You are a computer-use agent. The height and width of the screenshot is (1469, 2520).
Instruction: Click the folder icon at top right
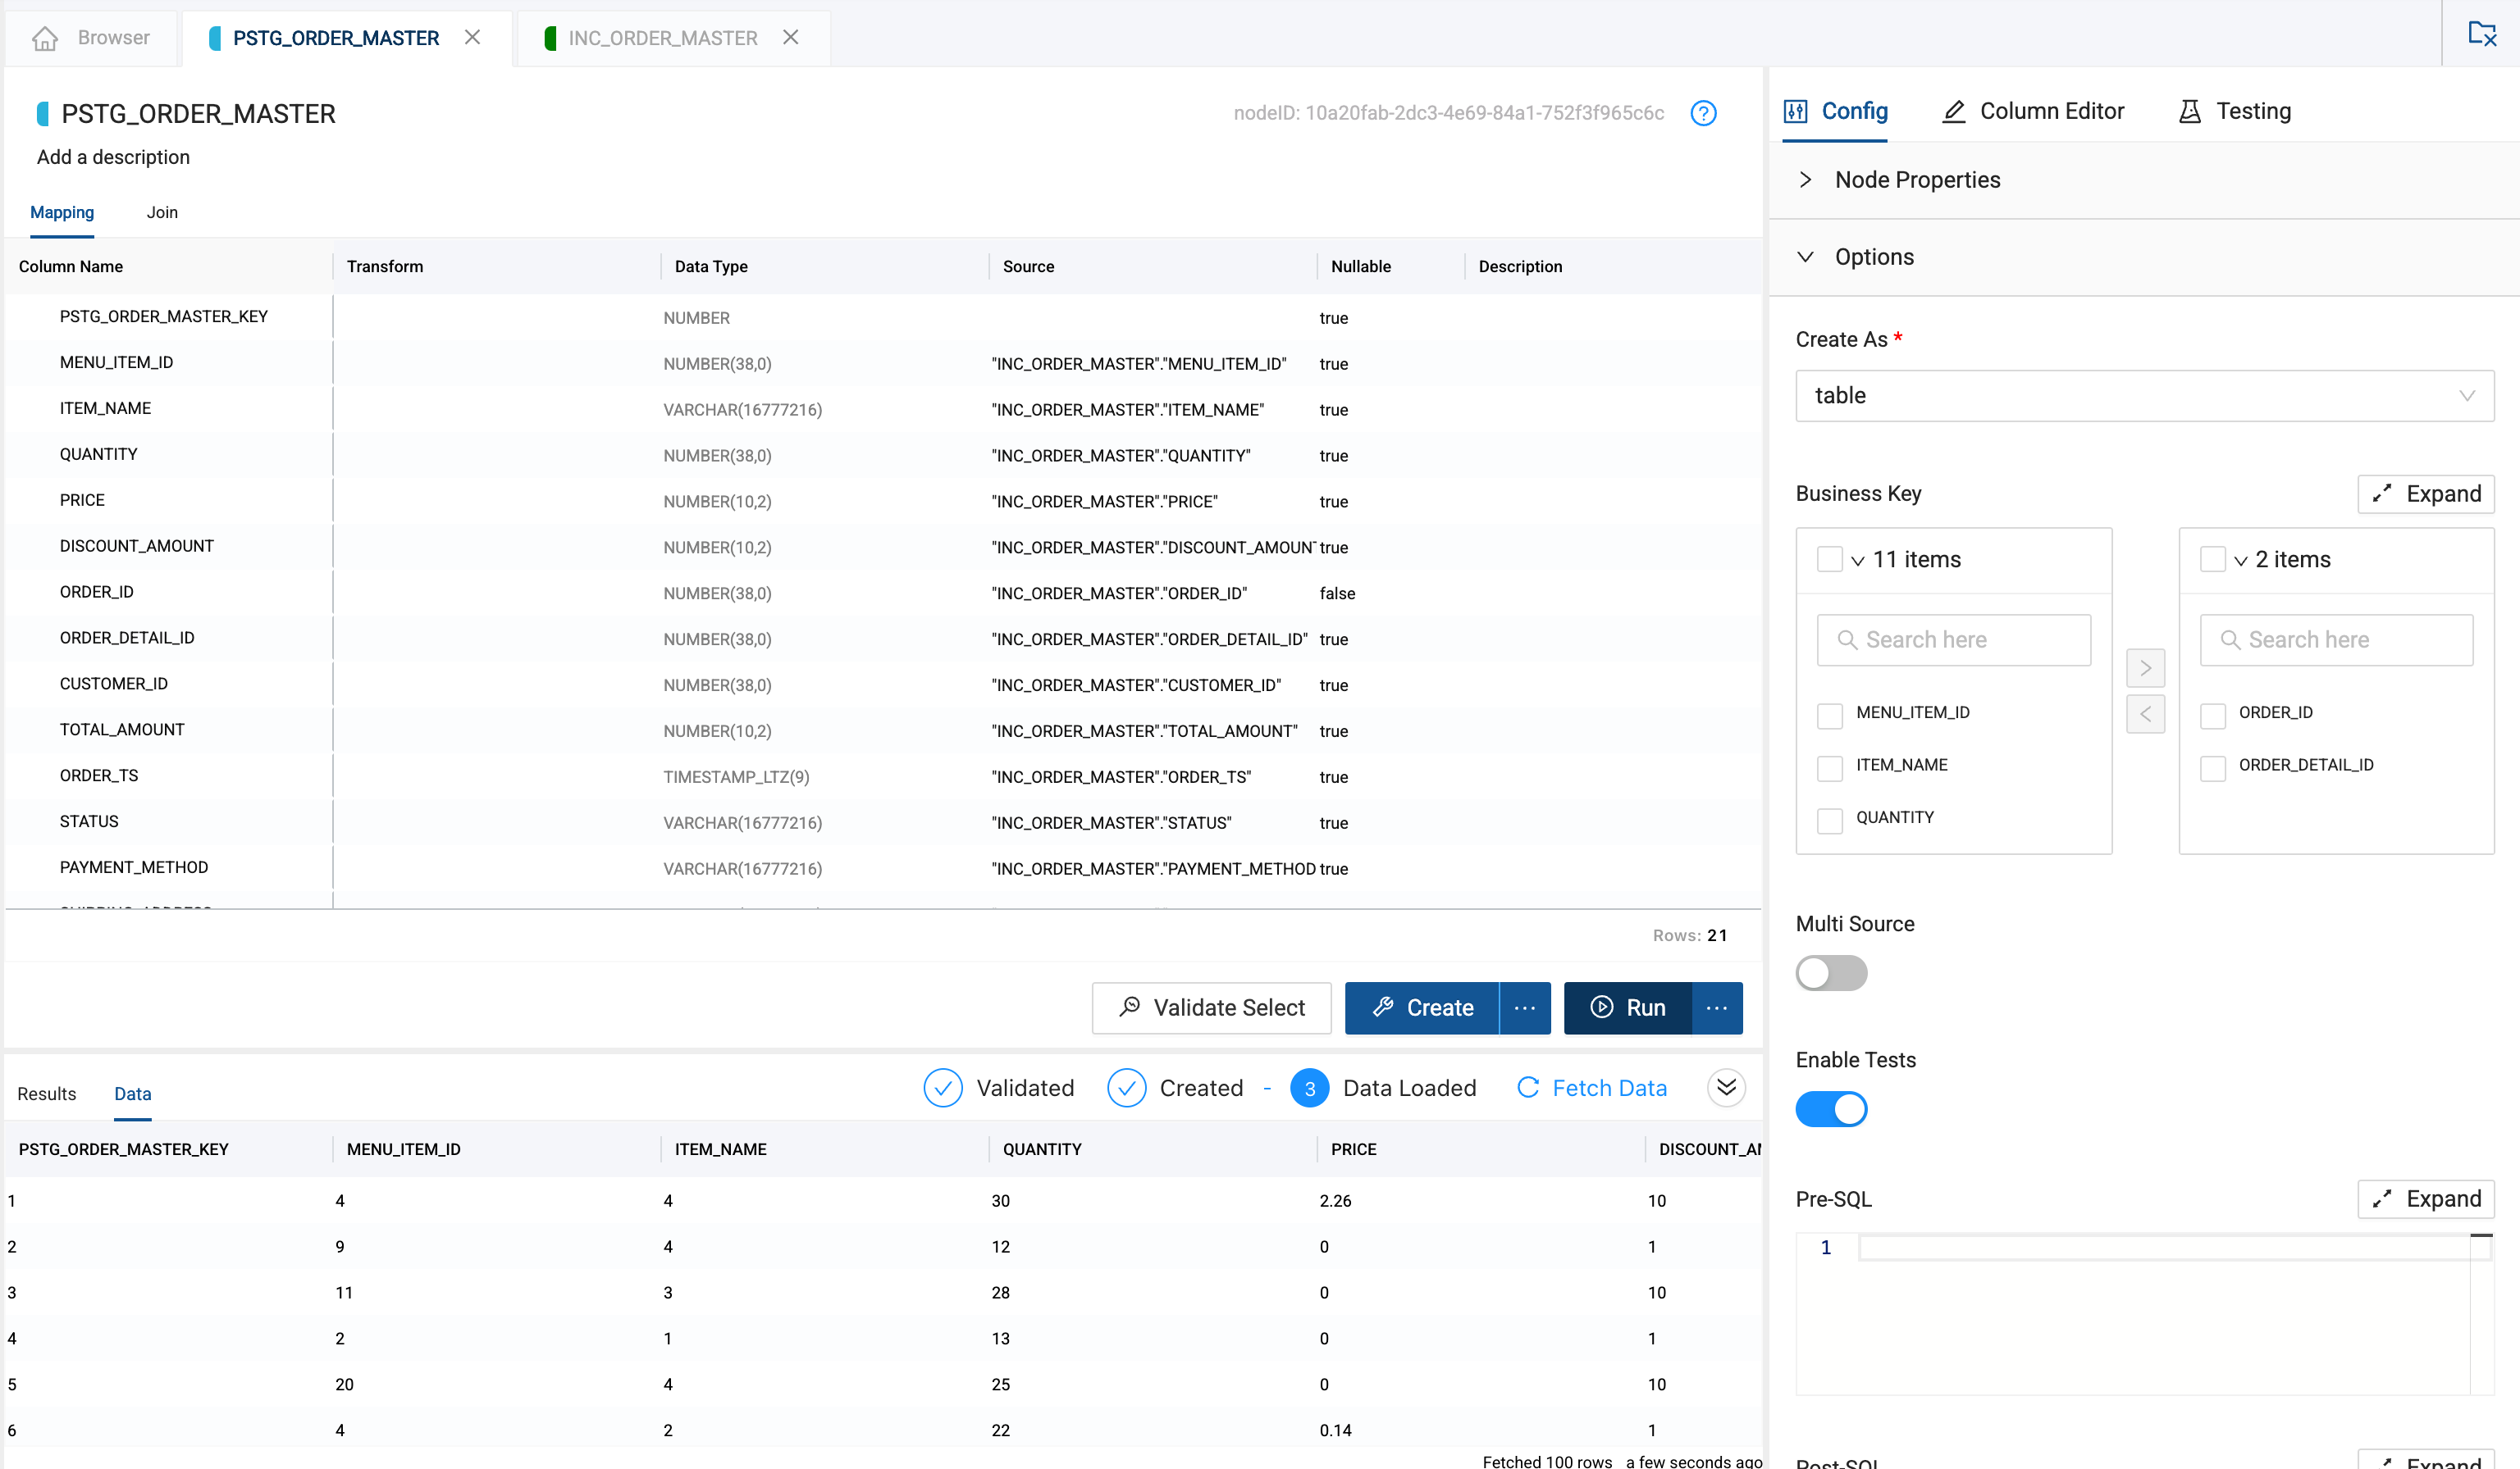2481,34
